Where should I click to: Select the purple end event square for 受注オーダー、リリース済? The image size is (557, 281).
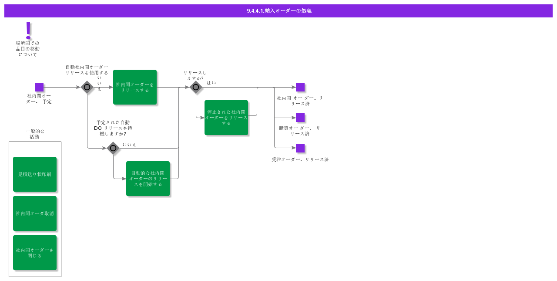pos(300,148)
